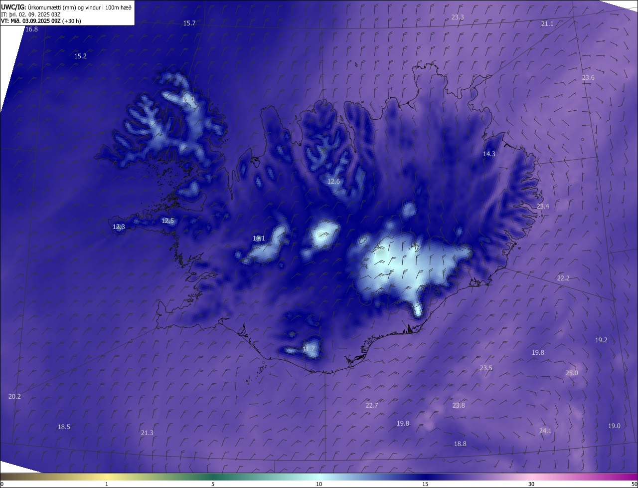Select the 20.2 map value
Viewport: 638px width, 488px height.
coord(15,397)
